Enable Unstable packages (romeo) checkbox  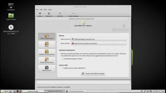coord(62,59)
